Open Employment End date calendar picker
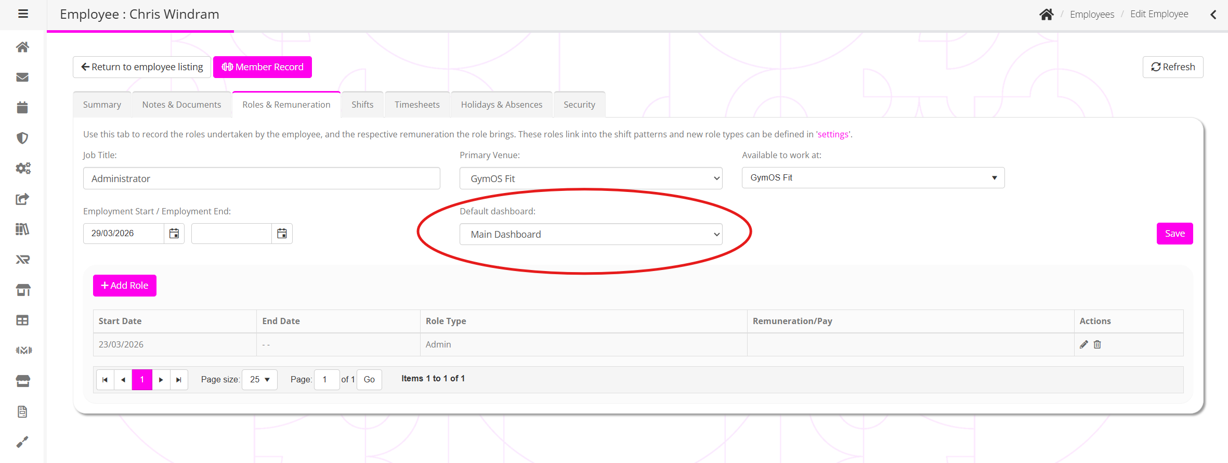This screenshot has width=1228, height=463. point(282,234)
